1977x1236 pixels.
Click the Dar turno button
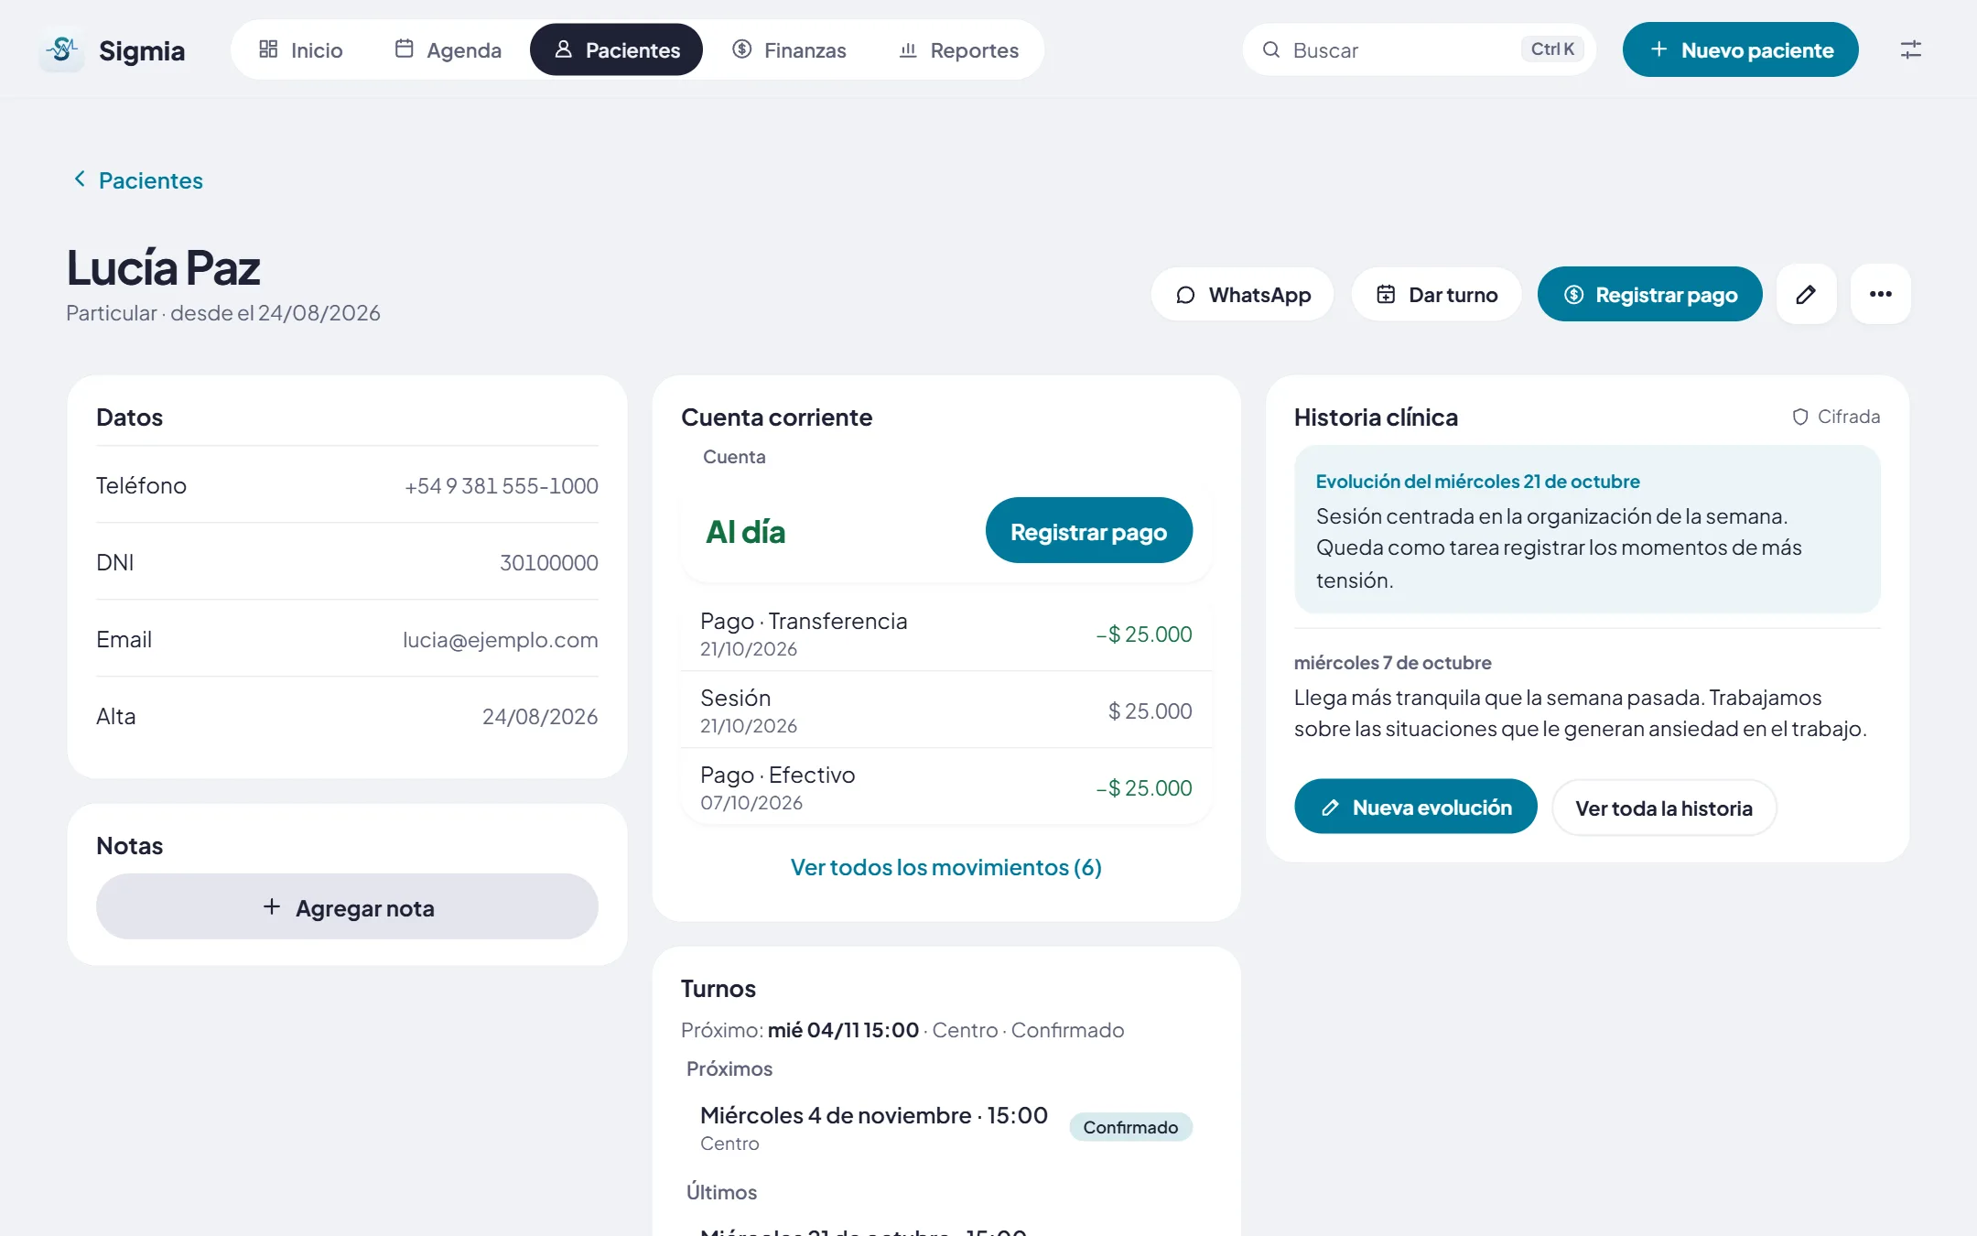(x=1436, y=294)
